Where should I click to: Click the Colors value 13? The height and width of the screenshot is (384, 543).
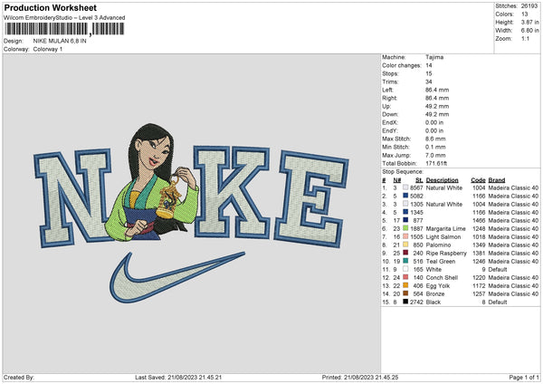tap(524, 14)
